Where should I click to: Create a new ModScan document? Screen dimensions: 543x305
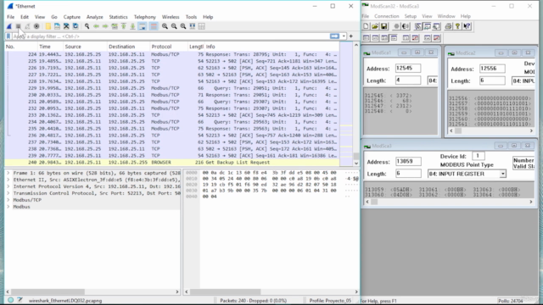(x=366, y=26)
